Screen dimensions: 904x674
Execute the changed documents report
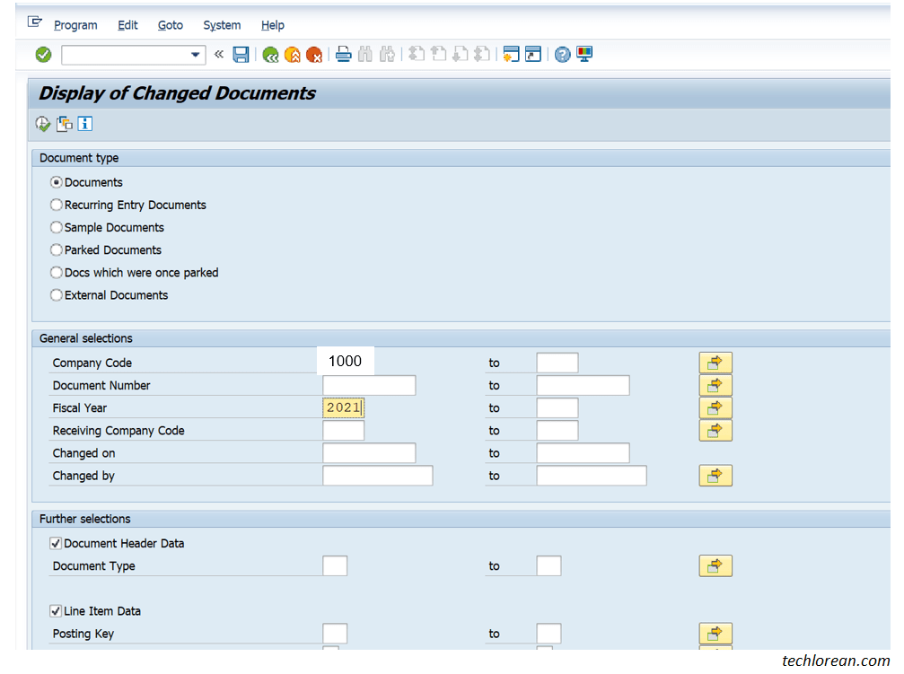coord(43,123)
